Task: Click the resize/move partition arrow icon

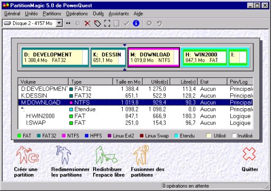Action: 68,23
